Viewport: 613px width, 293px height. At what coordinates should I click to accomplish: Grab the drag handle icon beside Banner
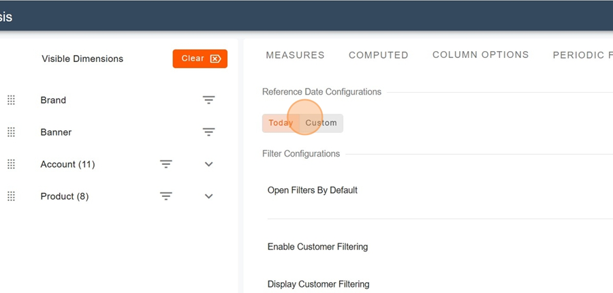12,132
